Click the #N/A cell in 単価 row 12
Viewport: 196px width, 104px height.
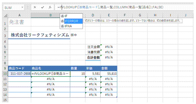coord(93,84)
